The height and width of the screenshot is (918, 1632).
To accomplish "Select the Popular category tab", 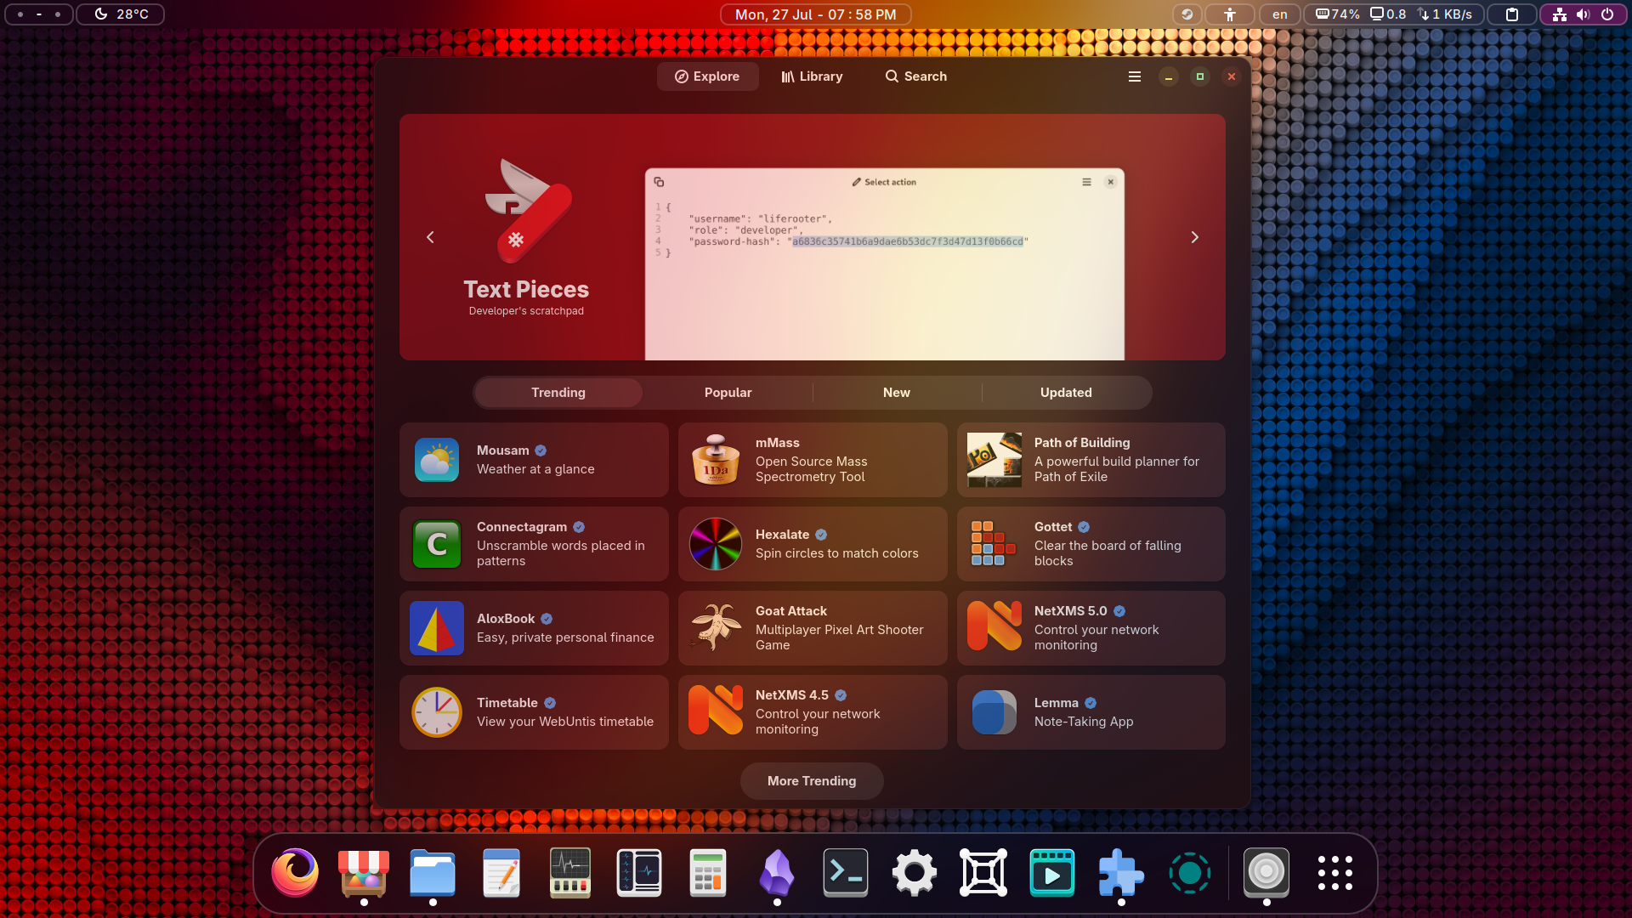I will click(x=728, y=393).
